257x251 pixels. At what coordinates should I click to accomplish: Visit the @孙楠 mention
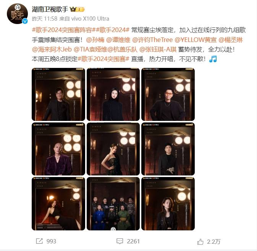pyautogui.click(x=95, y=40)
